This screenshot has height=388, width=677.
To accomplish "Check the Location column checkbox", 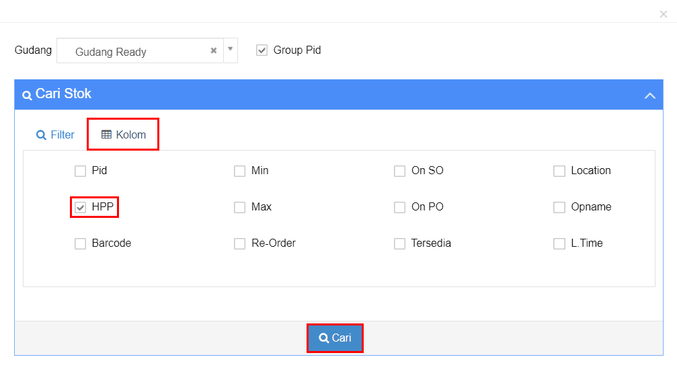I will [x=559, y=171].
